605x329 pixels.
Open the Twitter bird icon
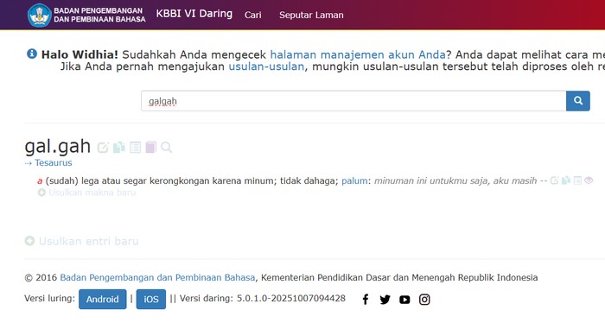(385, 300)
